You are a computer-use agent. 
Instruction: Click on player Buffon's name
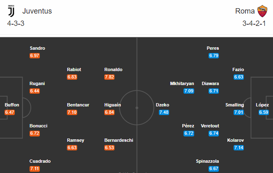tap(12, 105)
